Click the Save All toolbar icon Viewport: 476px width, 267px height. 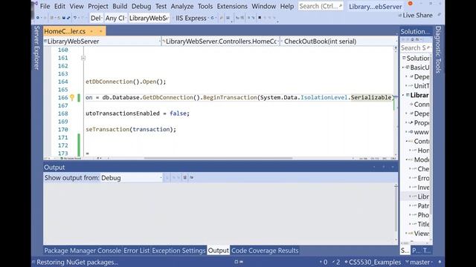(68, 18)
